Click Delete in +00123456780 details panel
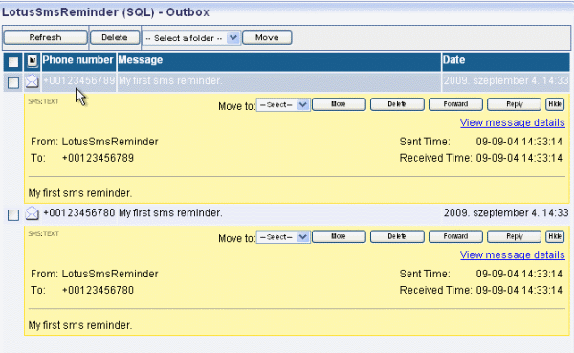The height and width of the screenshot is (353, 574). click(397, 236)
